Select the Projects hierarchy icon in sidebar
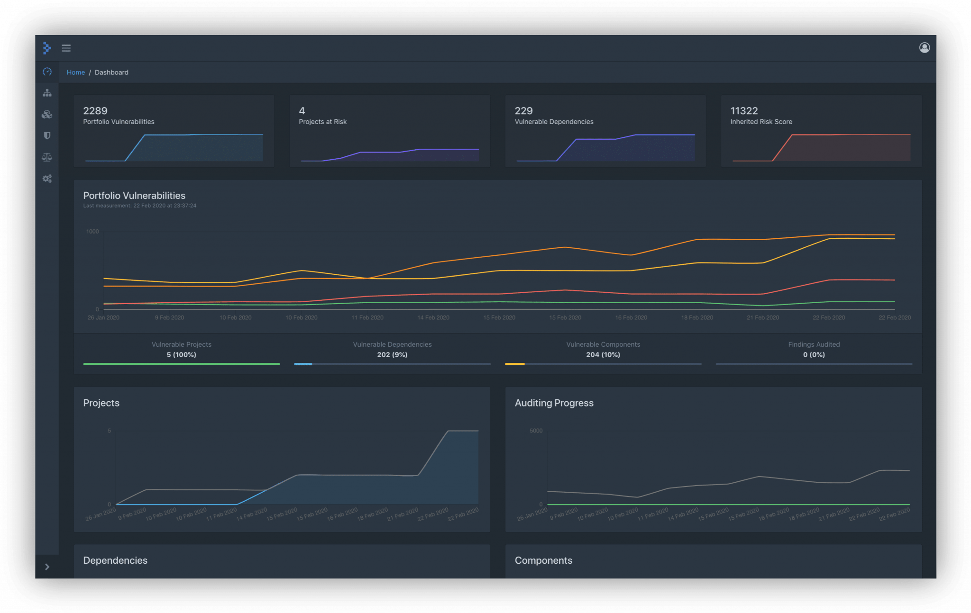 pyautogui.click(x=47, y=93)
